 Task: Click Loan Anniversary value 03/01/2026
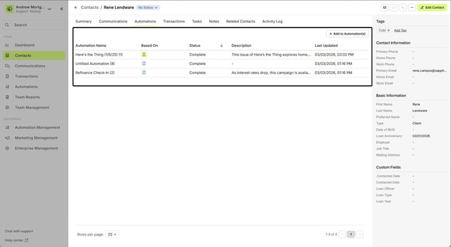421,136
